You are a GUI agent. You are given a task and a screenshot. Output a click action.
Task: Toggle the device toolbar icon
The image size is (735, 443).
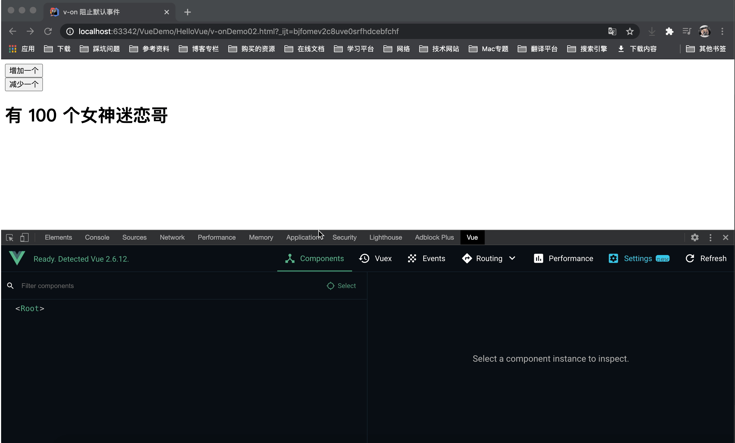[x=24, y=237]
